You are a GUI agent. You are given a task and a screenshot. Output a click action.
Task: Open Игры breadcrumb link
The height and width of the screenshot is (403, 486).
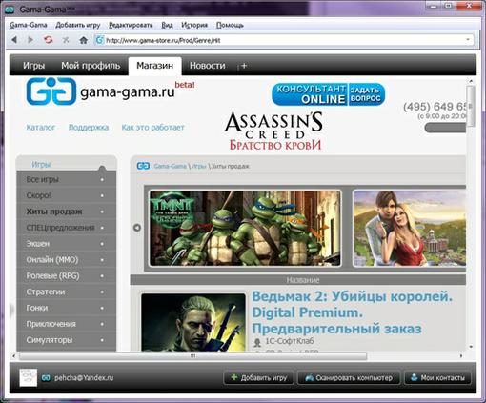198,166
